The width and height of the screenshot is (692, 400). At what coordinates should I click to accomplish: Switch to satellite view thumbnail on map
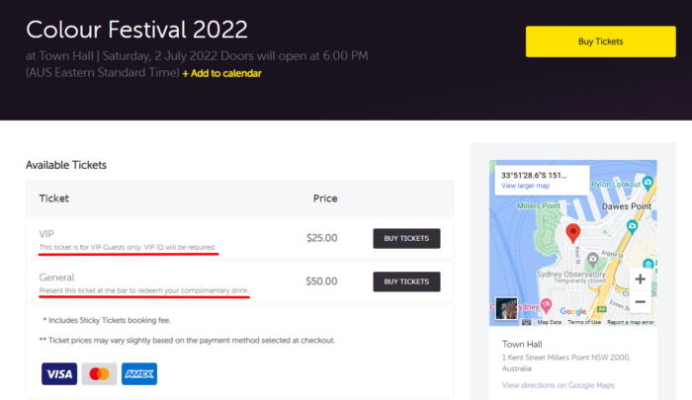click(x=506, y=308)
